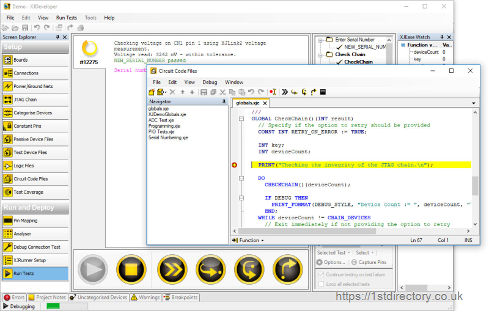This screenshot has width=489, height=311.
Task: Click New File icon in Circuit Code Files toolbar
Action: pyautogui.click(x=152, y=92)
